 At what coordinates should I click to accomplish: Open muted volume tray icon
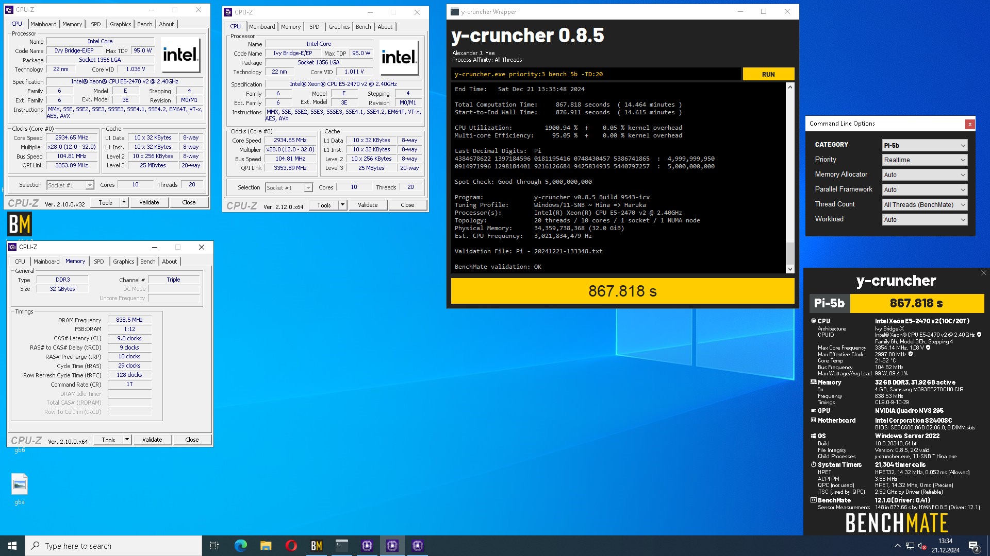tap(922, 546)
